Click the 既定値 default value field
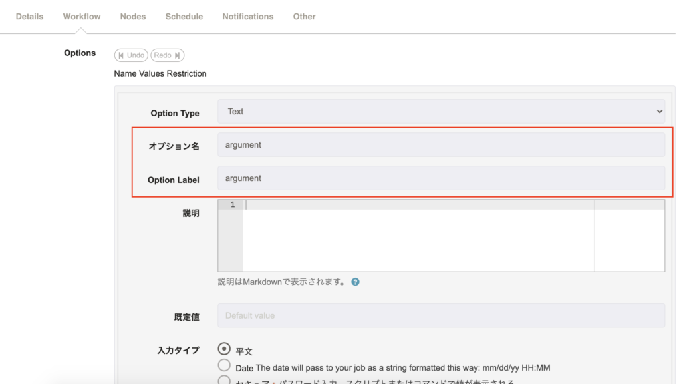This screenshot has height=384, width=681. coord(442,316)
